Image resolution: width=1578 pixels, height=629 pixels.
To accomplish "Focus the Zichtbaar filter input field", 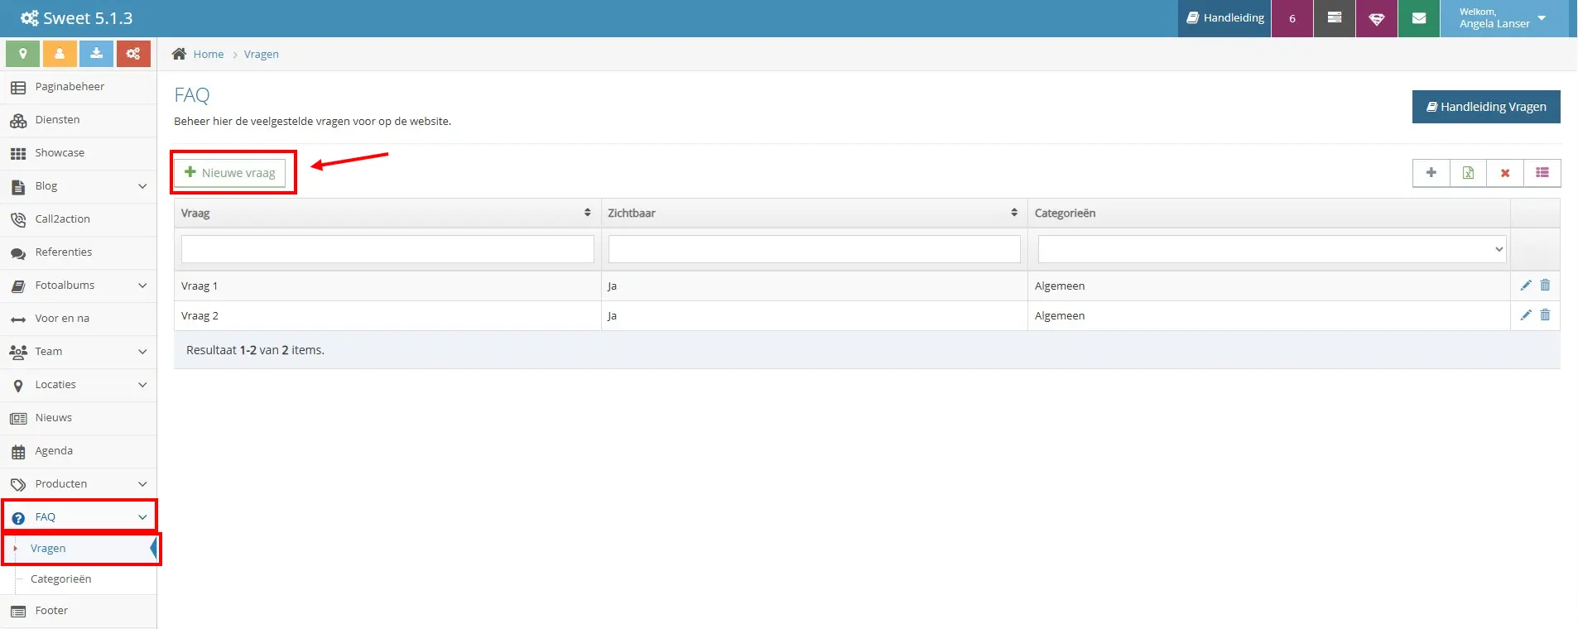I will pyautogui.click(x=815, y=249).
